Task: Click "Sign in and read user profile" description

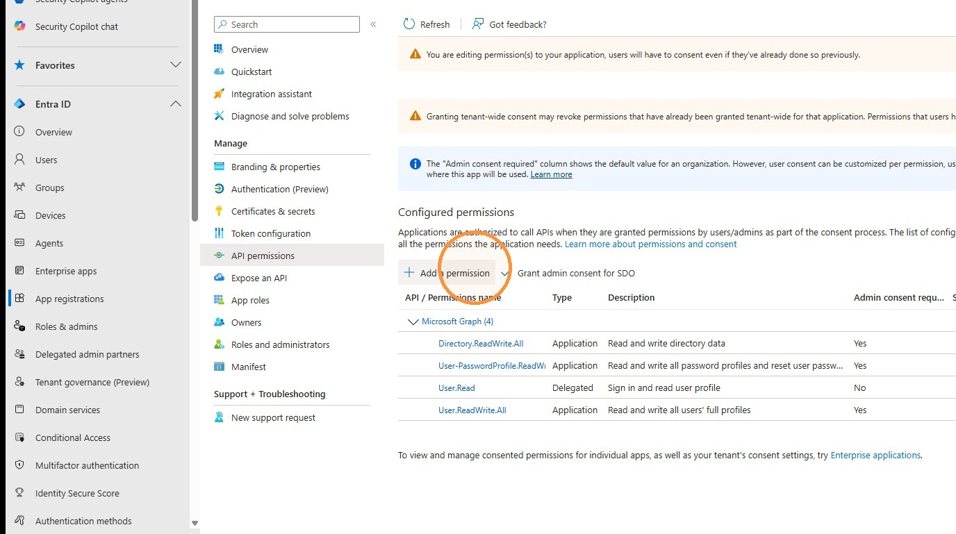Action: [x=664, y=387]
